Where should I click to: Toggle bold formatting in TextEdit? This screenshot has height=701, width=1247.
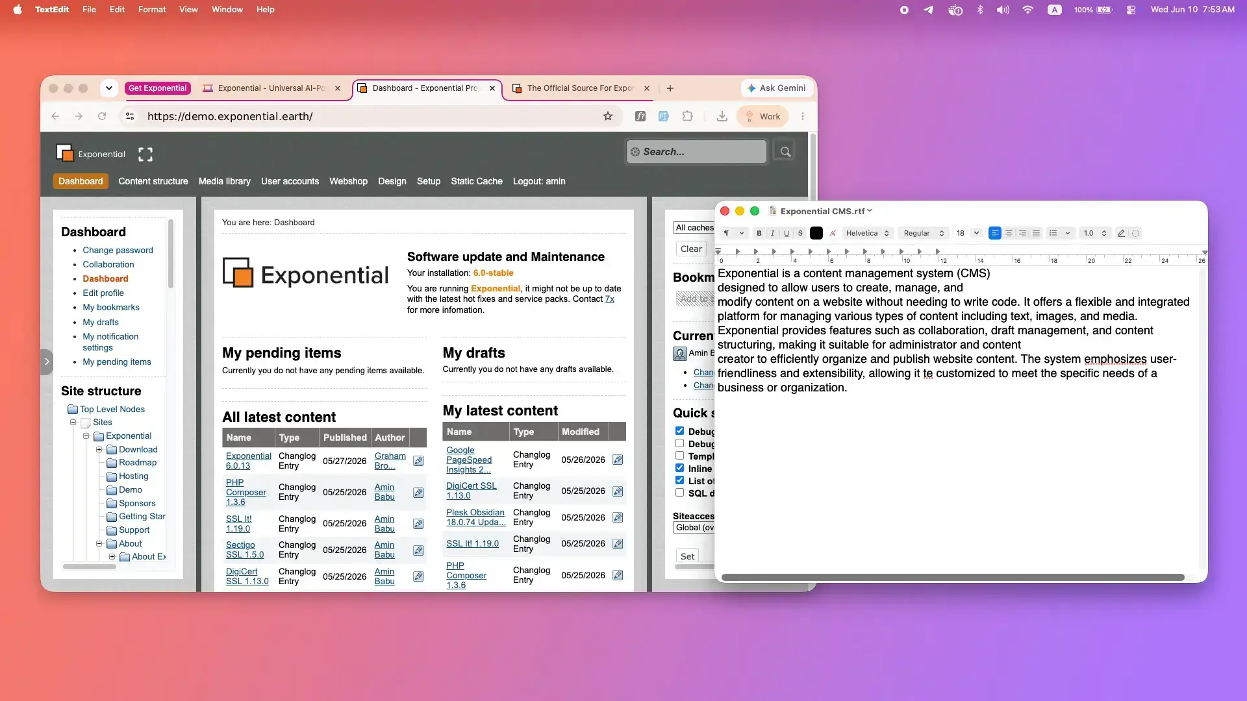(x=759, y=234)
